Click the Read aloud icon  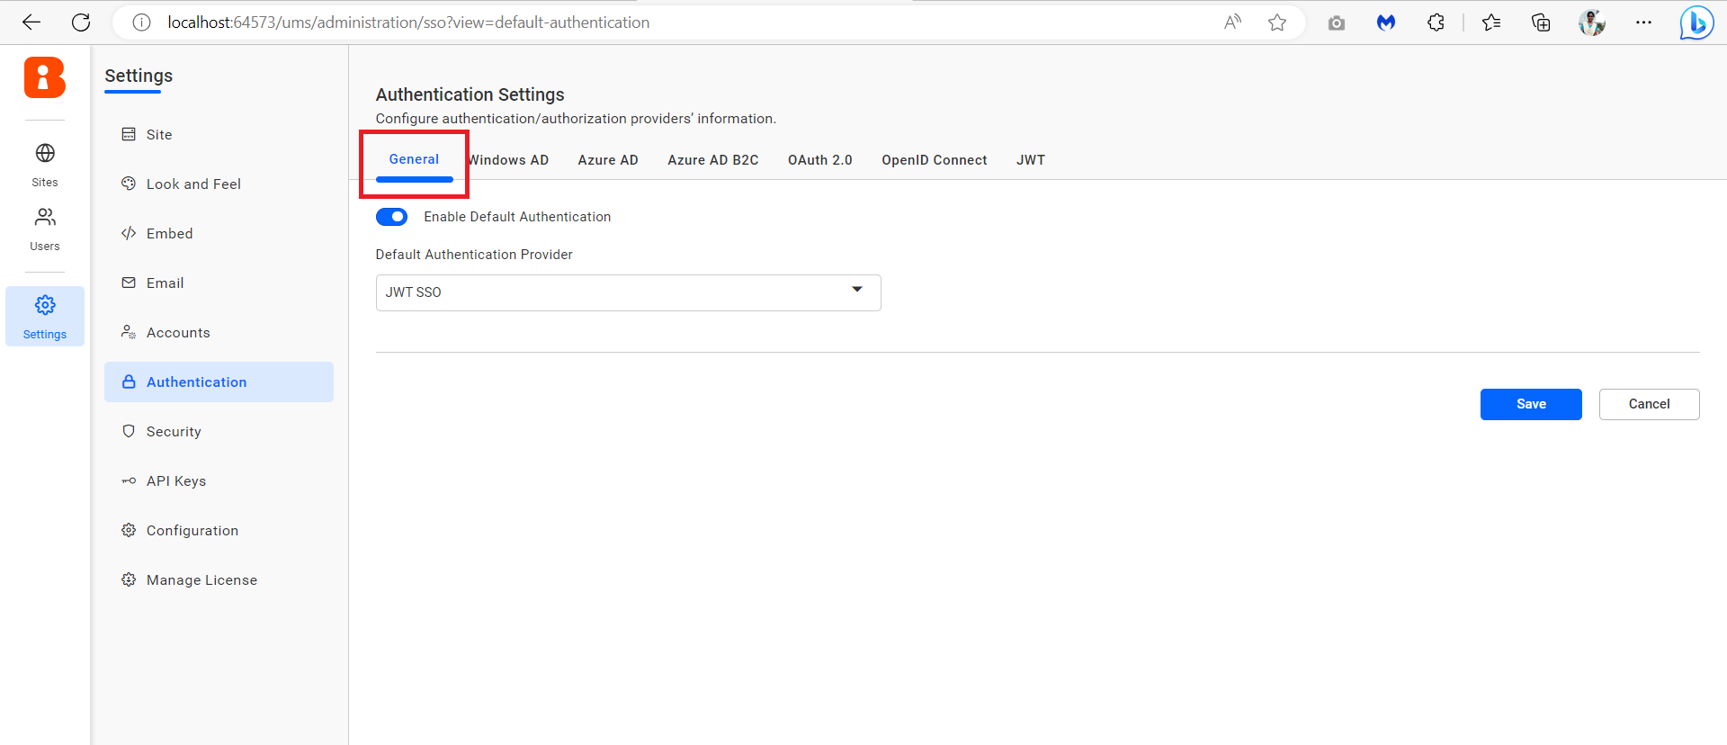coord(1232,22)
